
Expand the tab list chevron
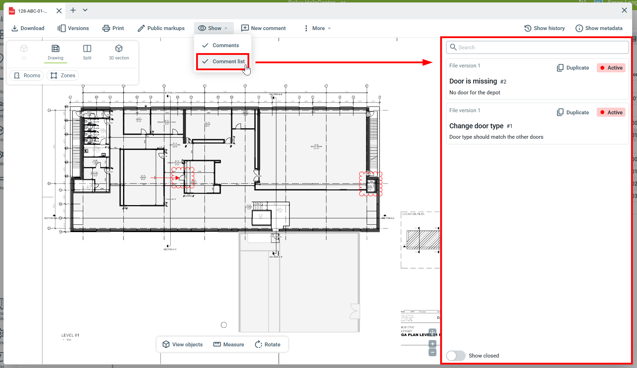tap(85, 10)
